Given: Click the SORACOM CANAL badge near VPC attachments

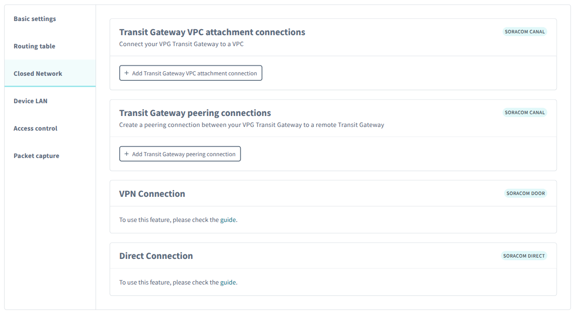Looking at the screenshot, I should coord(524,32).
